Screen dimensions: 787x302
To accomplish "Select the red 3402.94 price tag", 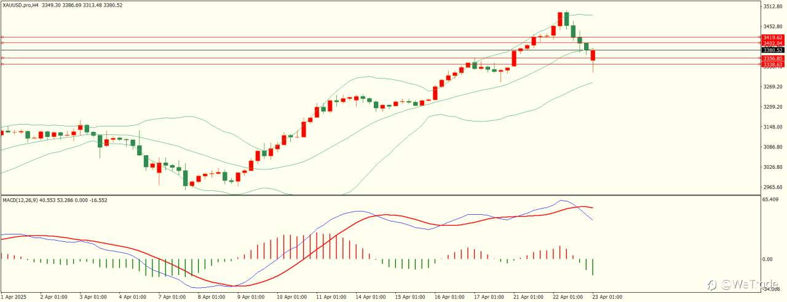I will coord(772,43).
